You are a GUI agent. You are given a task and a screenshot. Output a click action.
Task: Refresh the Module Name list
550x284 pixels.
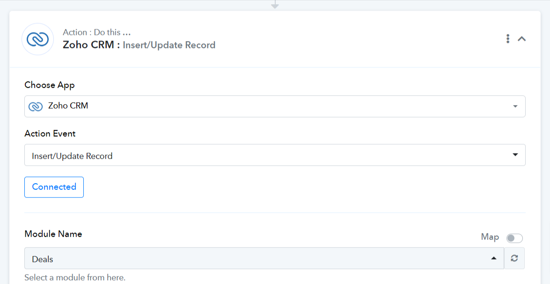[x=514, y=258]
